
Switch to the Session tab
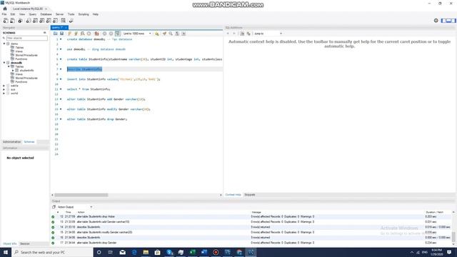coord(25,243)
